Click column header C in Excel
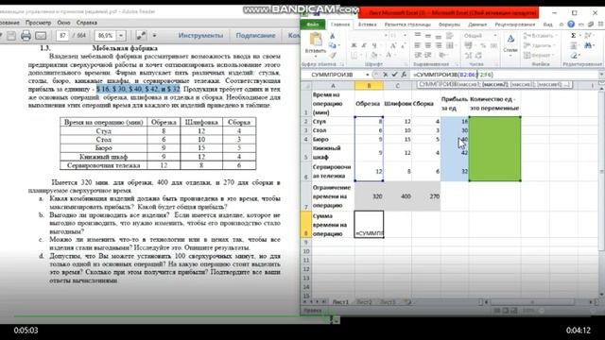This screenshot has height=340, width=605. [397, 86]
